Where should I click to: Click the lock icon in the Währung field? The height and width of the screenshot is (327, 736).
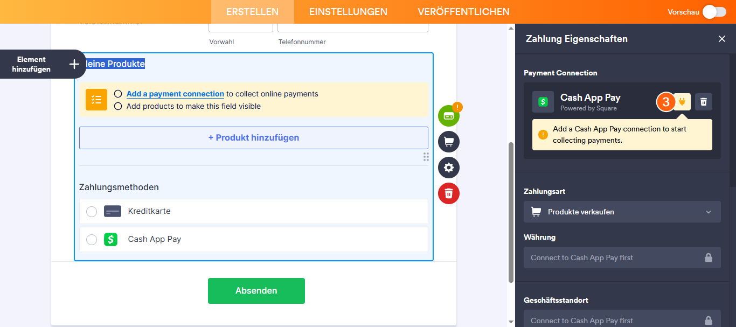click(709, 258)
